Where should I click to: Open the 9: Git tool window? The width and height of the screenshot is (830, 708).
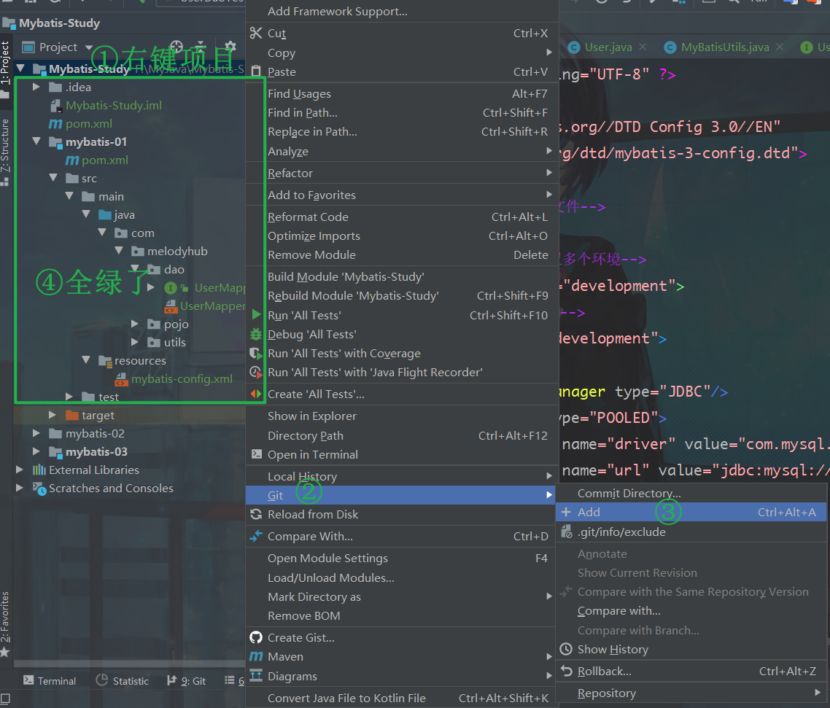(187, 680)
